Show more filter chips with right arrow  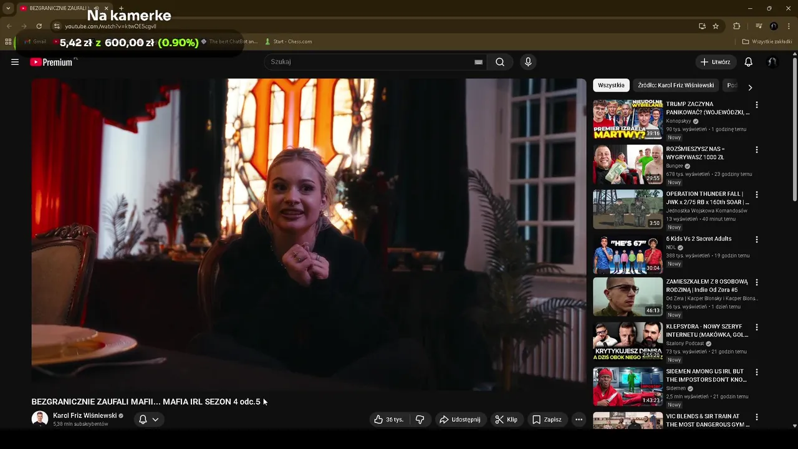[750, 88]
